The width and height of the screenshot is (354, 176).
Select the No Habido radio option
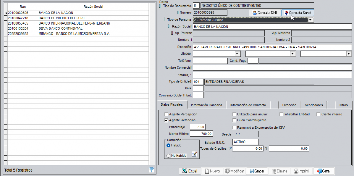(x=168, y=156)
